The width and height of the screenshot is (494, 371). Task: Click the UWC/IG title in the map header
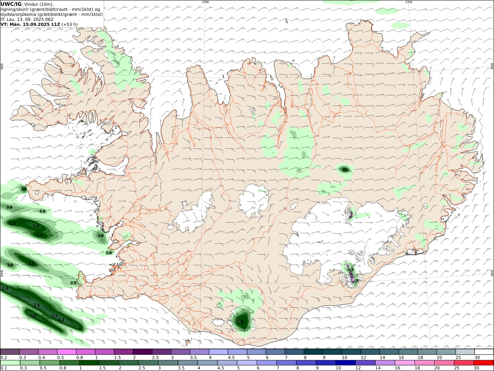pyautogui.click(x=11, y=4)
